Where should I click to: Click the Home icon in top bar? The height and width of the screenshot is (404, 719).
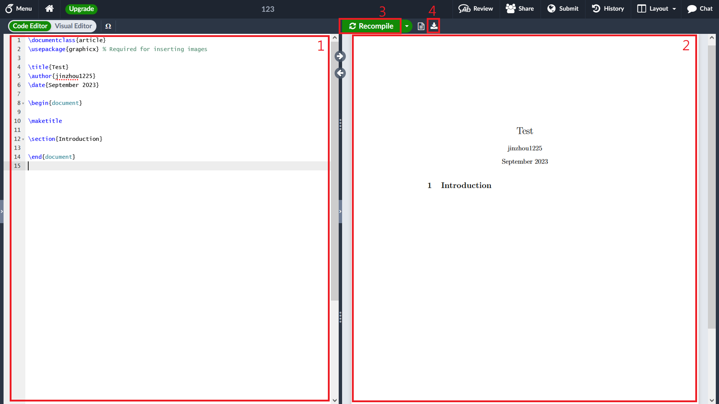(x=49, y=9)
